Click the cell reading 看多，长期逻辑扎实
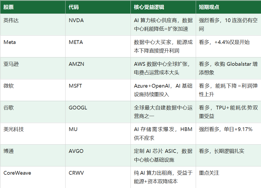Viewport: 261px width, 188px height. click(229, 156)
